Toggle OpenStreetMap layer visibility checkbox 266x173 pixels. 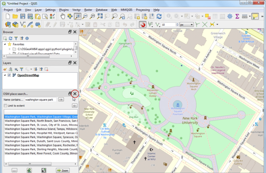[x=9, y=75]
